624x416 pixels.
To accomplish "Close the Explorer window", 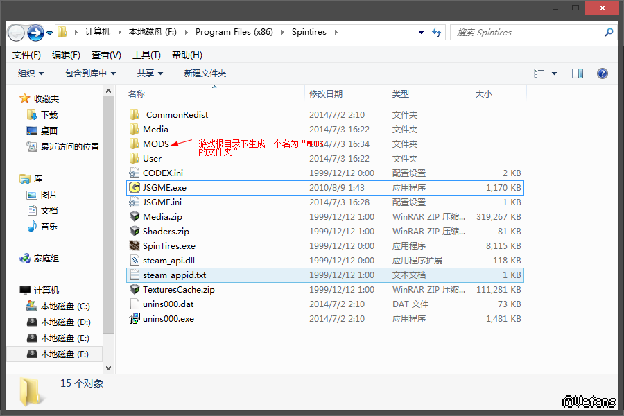I will 602,8.
